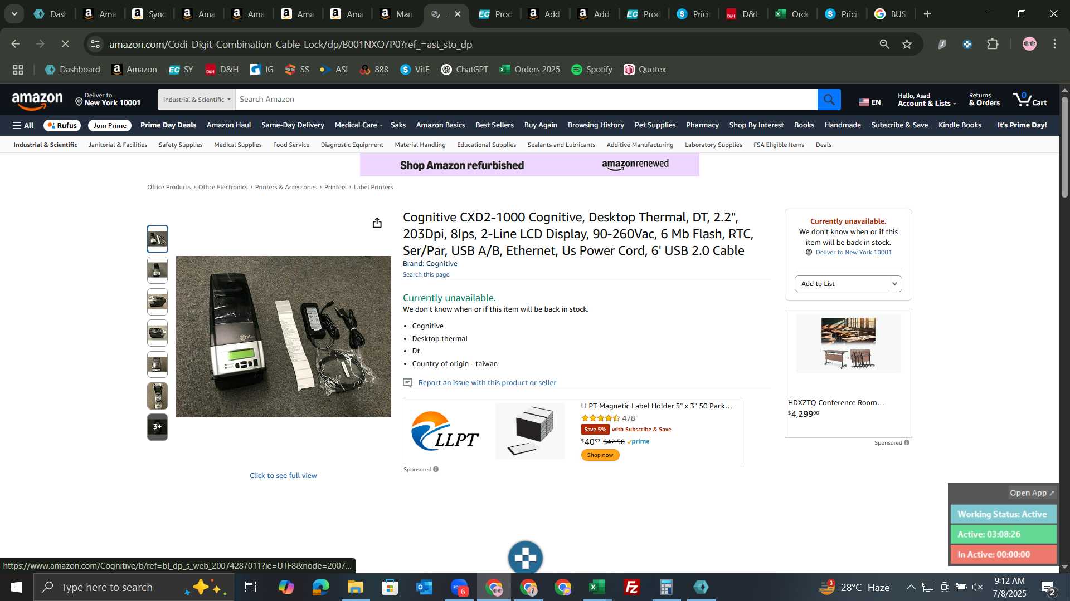Go to Amazon Basics nav item
1070x601 pixels.
click(x=440, y=125)
